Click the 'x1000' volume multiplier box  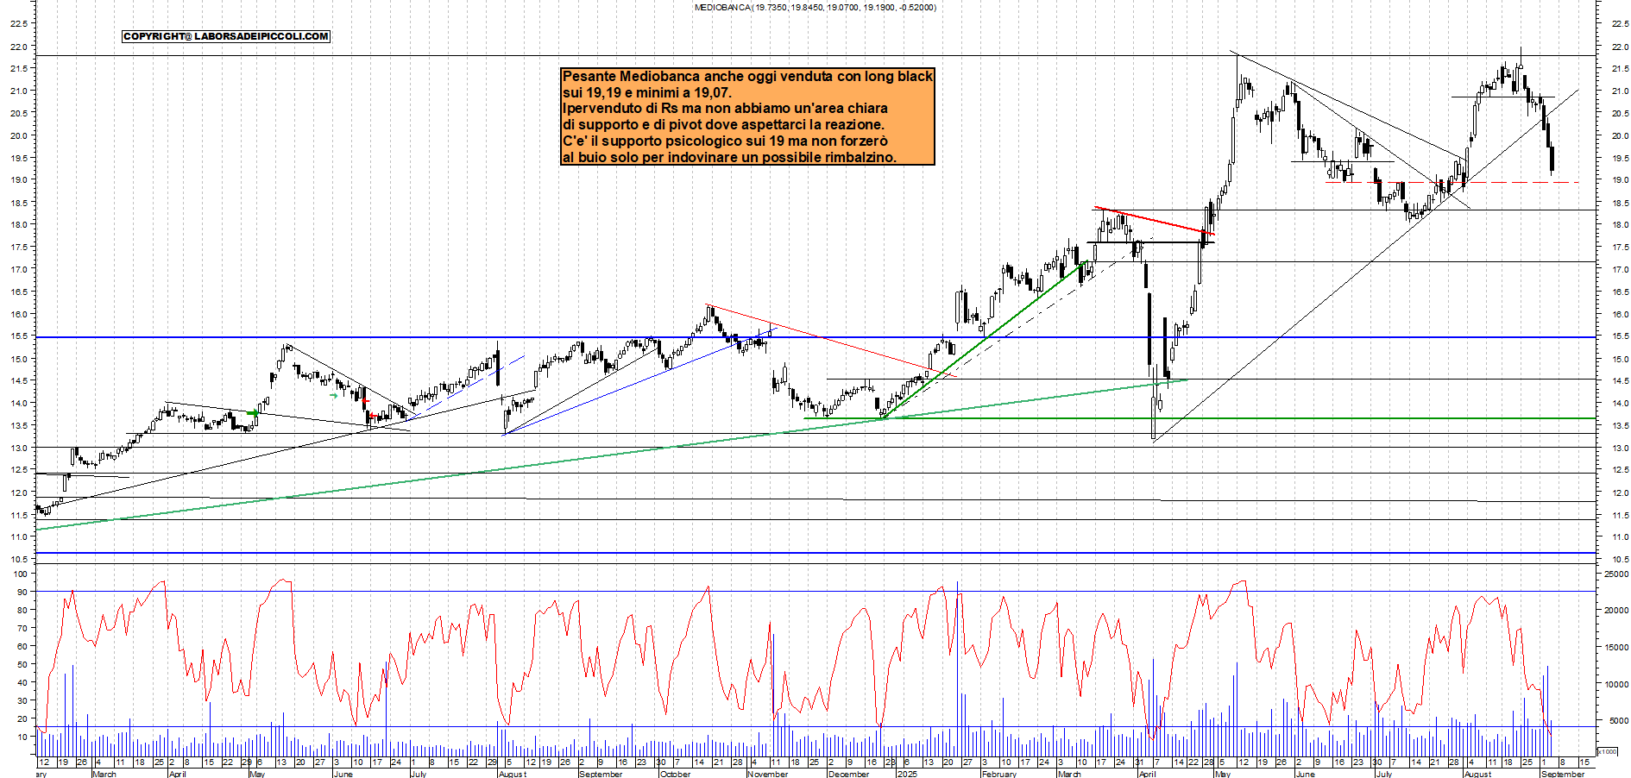pyautogui.click(x=1608, y=751)
